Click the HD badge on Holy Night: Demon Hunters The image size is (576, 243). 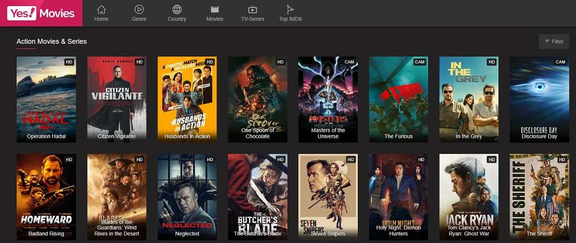click(421, 159)
